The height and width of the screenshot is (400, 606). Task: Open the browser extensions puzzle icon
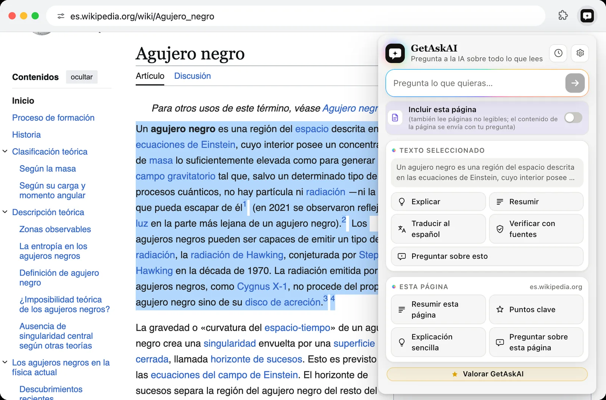563,16
